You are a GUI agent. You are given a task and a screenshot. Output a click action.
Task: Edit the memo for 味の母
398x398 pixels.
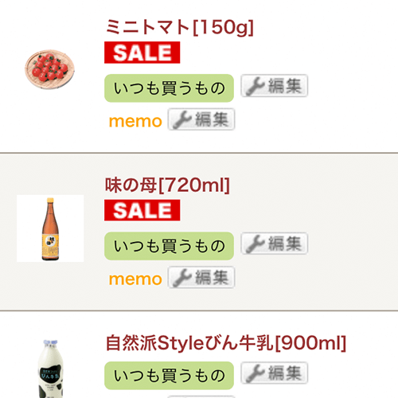point(201,277)
